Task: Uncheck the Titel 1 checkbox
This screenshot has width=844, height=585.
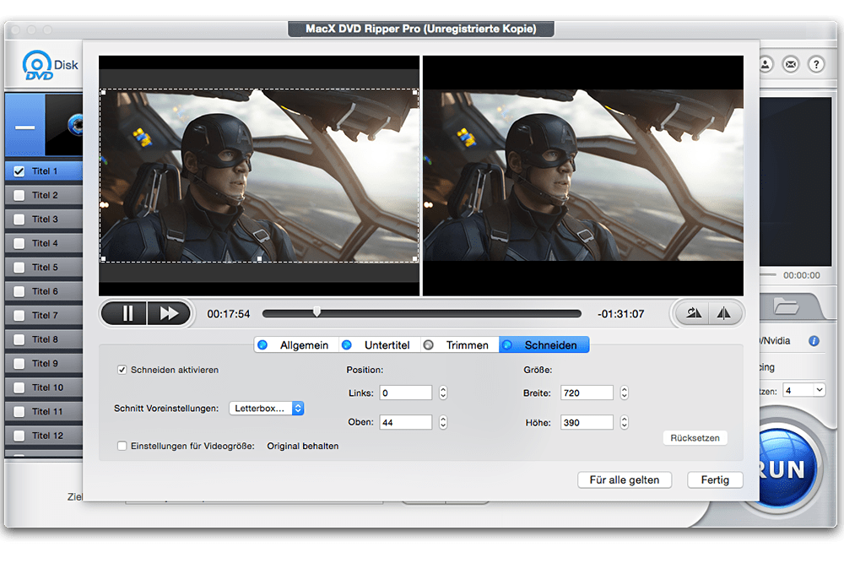Action: [x=19, y=171]
